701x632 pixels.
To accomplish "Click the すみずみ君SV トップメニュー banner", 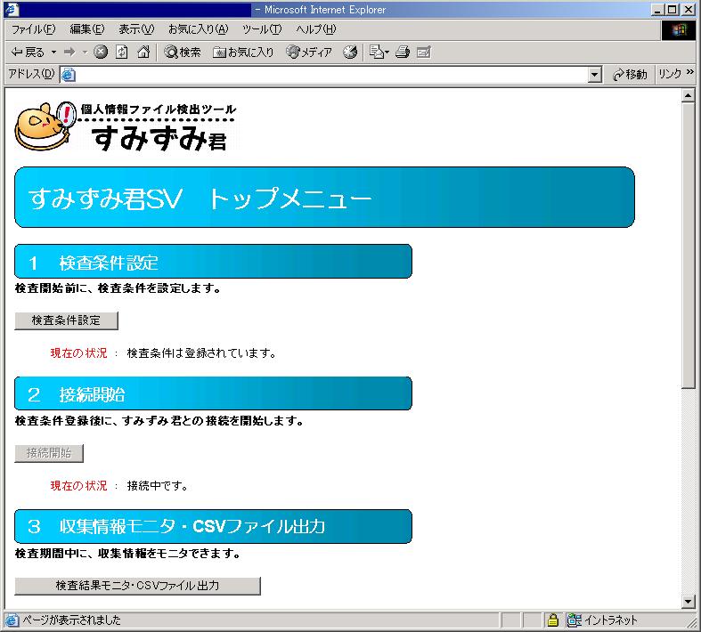I will pos(324,198).
